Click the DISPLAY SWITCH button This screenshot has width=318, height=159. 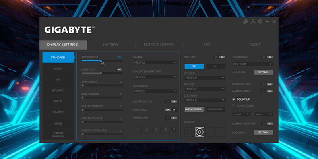click(x=194, y=109)
